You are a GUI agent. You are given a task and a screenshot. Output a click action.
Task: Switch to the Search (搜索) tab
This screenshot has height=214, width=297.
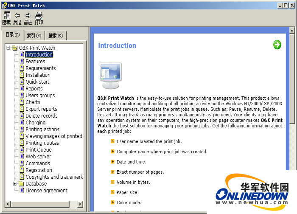coord(56,35)
